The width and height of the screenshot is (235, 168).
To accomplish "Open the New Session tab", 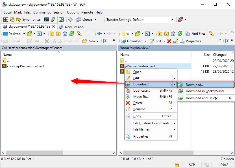I will (x=71, y=27).
